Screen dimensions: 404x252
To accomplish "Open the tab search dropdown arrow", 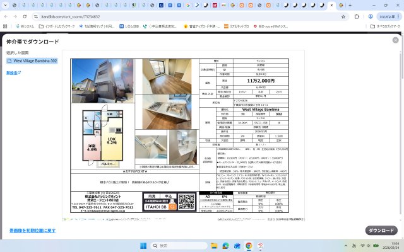I will point(6,5).
